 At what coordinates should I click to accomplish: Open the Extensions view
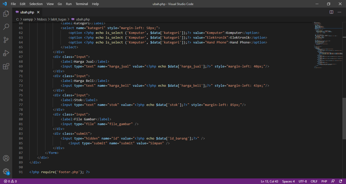coord(6,66)
